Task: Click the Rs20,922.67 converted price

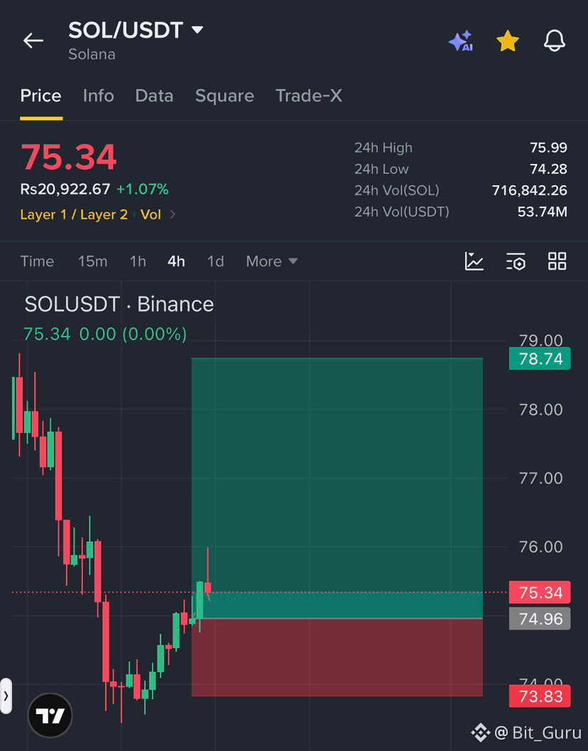Action: 65,190
